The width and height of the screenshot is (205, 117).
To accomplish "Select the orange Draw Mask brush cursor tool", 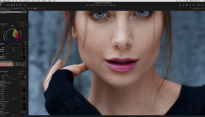I will click(x=111, y=5).
